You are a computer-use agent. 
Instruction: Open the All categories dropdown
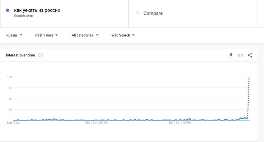pos(85,35)
